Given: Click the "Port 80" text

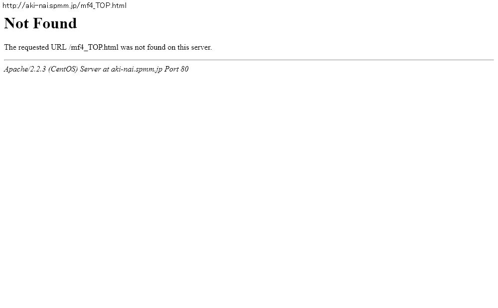Looking at the screenshot, I should tap(176, 69).
